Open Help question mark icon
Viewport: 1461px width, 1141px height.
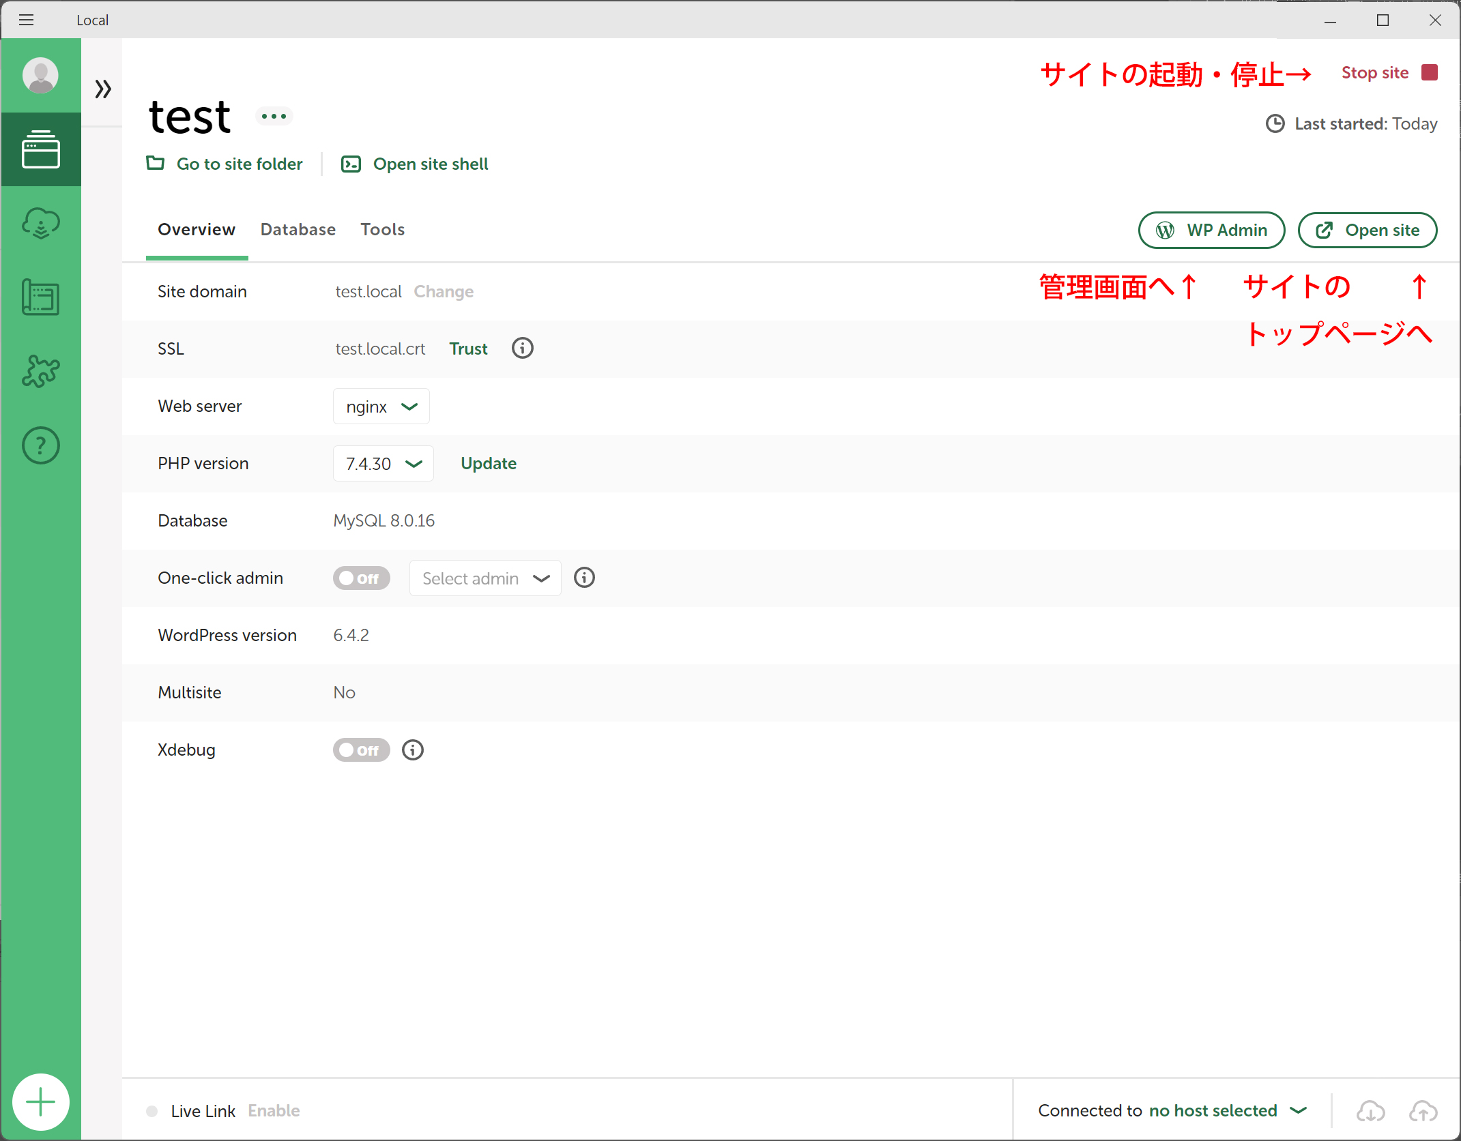tap(41, 445)
